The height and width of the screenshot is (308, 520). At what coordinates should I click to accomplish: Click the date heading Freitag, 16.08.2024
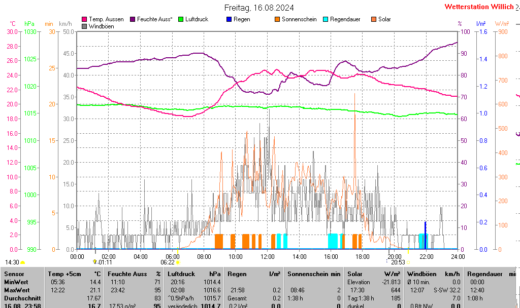pyautogui.click(x=259, y=8)
